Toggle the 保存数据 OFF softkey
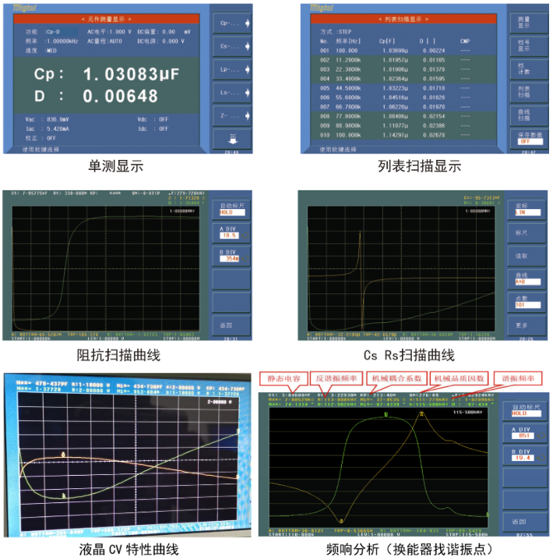Viewport: 553px width, 560px height. [x=530, y=138]
